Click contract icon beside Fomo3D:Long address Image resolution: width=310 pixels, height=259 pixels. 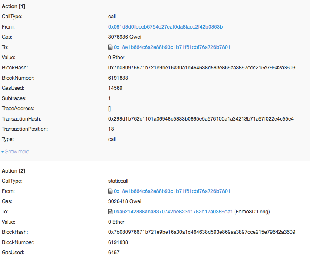(110, 212)
